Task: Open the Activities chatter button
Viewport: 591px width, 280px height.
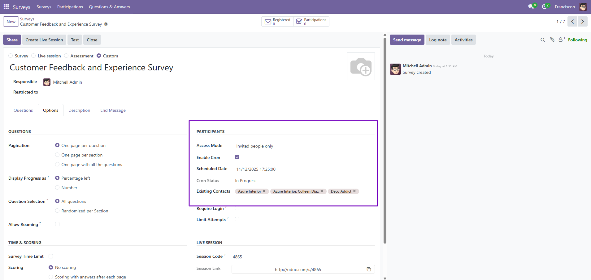Action: [x=463, y=40]
